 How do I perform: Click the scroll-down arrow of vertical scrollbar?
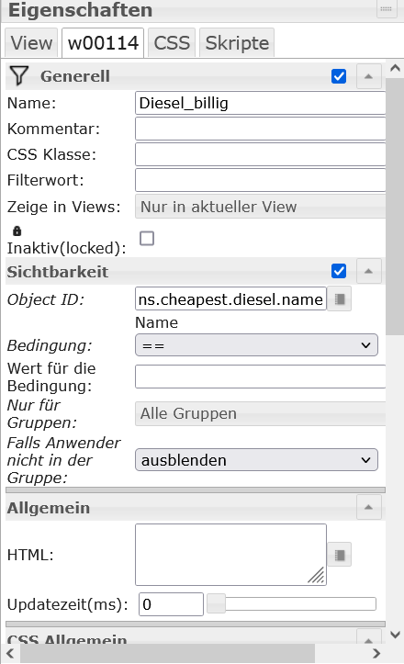point(395,635)
